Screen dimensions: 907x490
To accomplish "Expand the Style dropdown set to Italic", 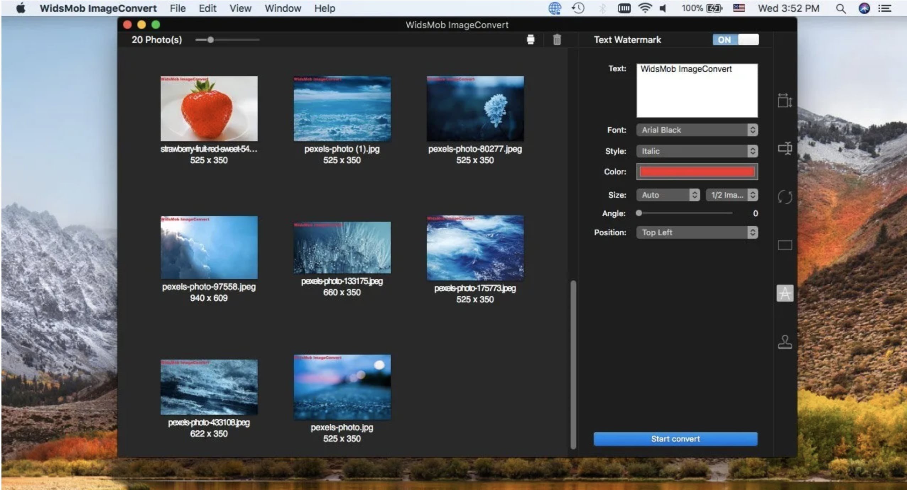I will pyautogui.click(x=696, y=151).
